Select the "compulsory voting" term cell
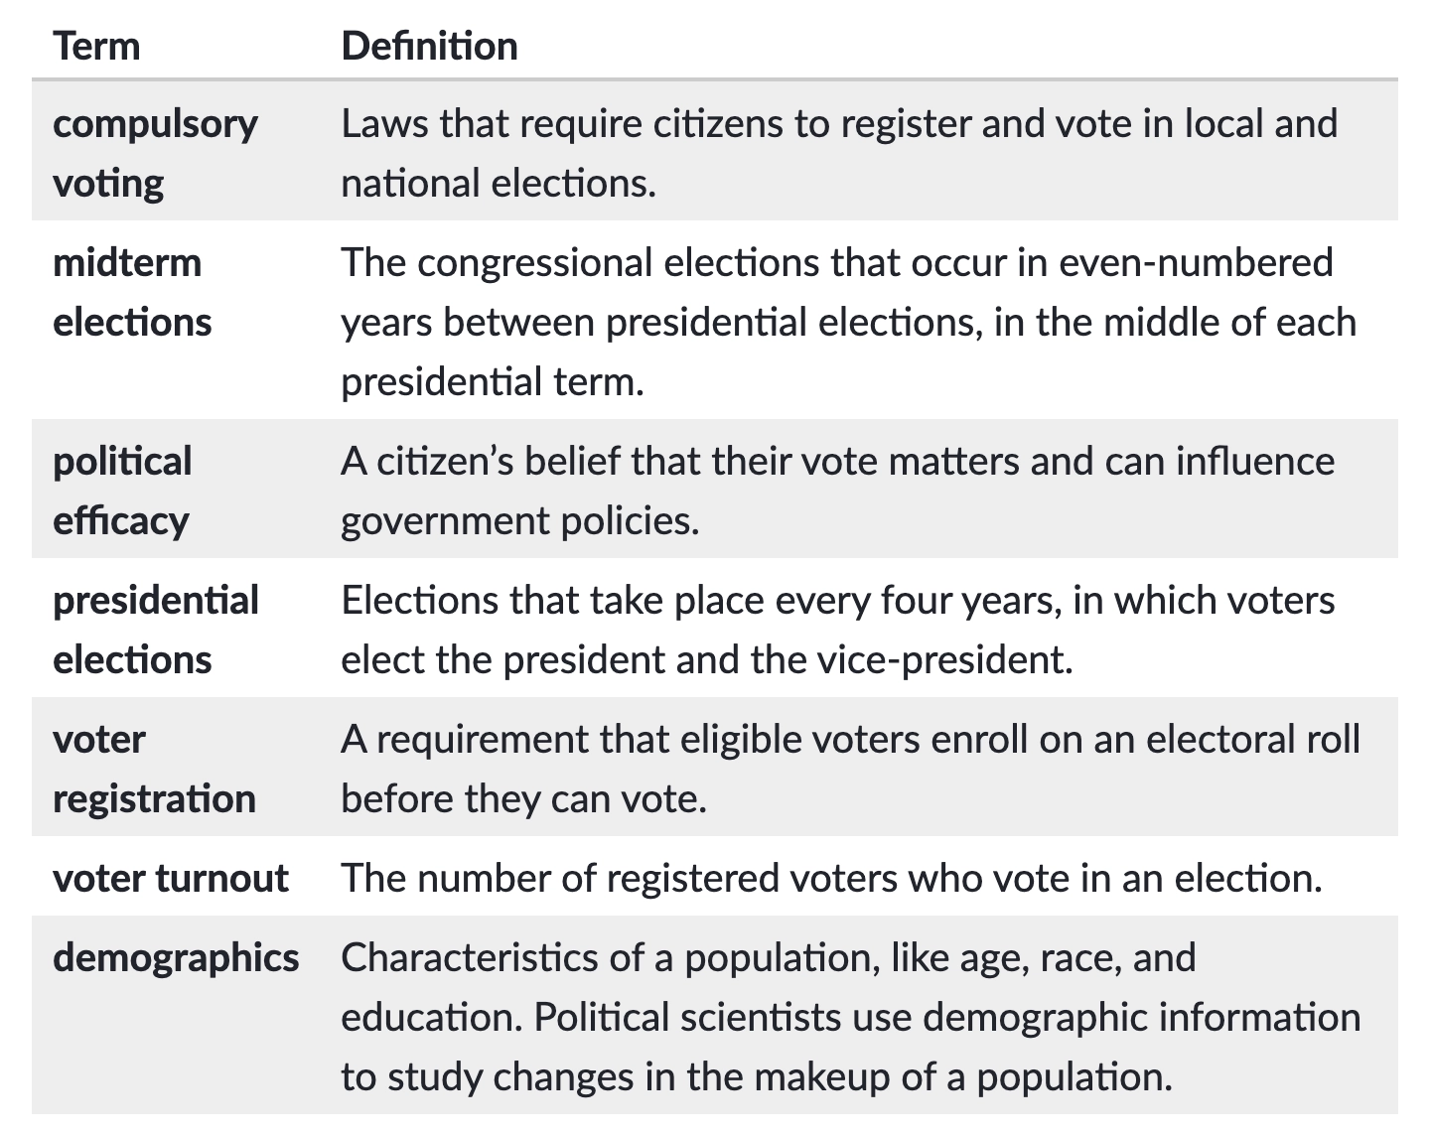Screen dimensions: 1432x1136 click(155, 153)
